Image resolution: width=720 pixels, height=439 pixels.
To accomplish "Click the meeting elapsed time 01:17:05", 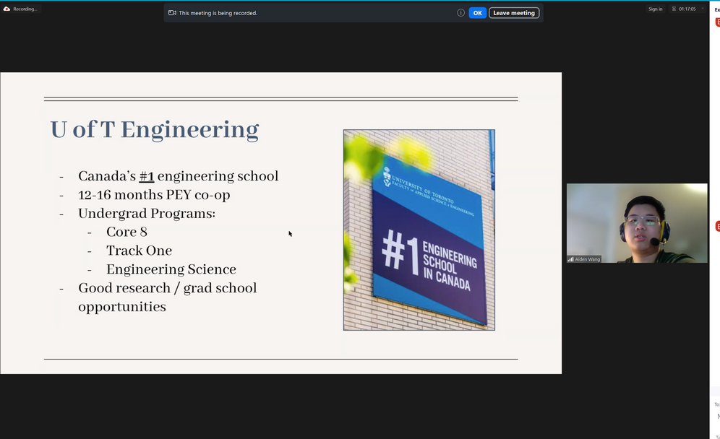I will pos(687,9).
